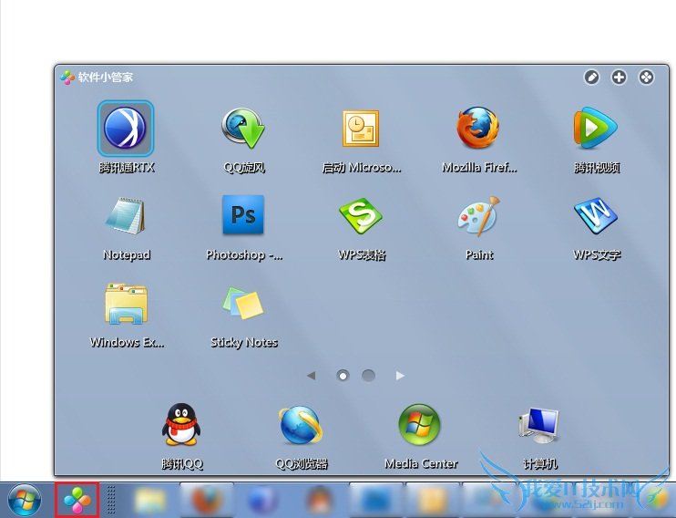This screenshot has height=518, width=676.
Task: Click the 软件小管家 title logo
Action: (67, 78)
